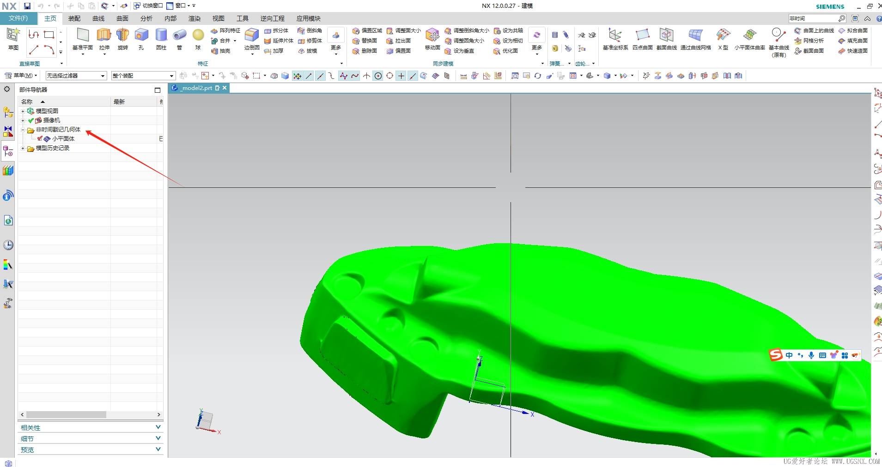882x467 pixels.
Task: Switch to the 曲面 ribbon tab
Action: 122,18
